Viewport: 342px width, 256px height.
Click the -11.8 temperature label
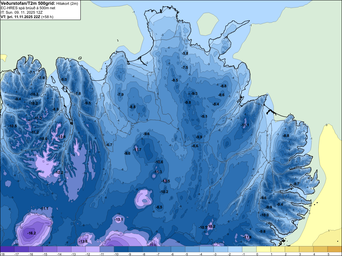pyautogui.click(x=247, y=237)
